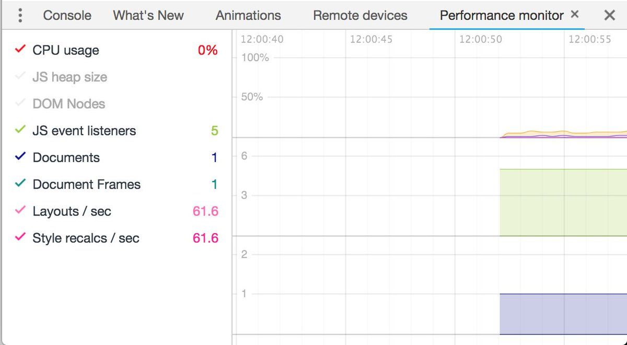This screenshot has width=627, height=345.
Task: Switch to the Console tab
Action: (67, 16)
